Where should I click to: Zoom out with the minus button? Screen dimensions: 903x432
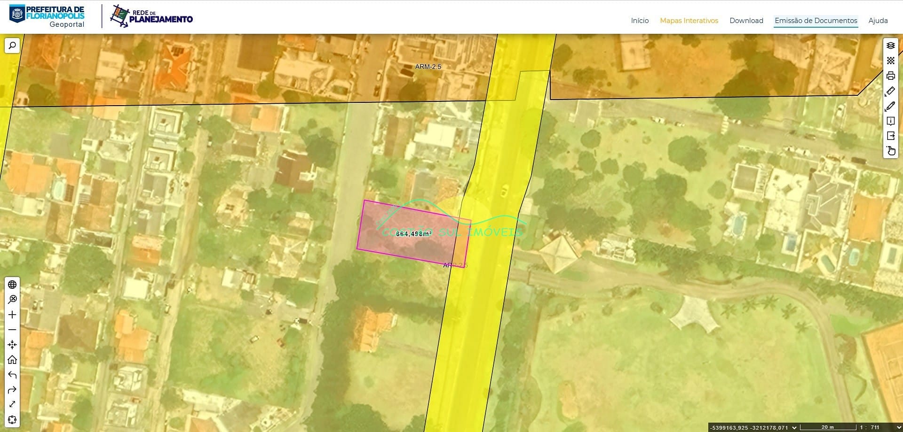point(12,330)
